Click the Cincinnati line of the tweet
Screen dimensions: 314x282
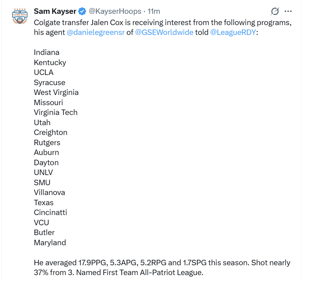(51, 213)
